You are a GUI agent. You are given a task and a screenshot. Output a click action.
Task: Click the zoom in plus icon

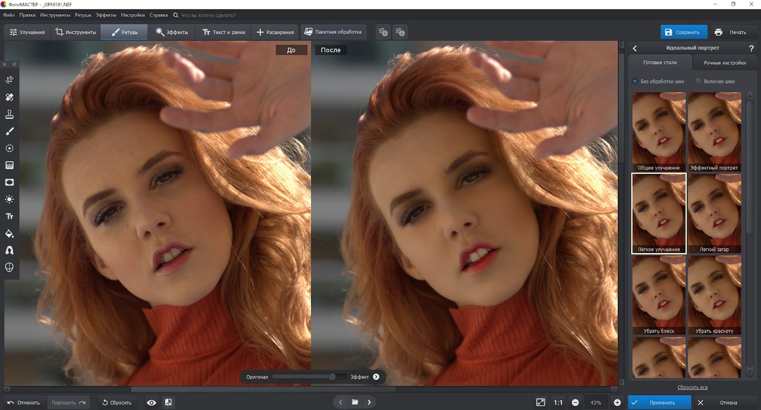pyautogui.click(x=617, y=402)
